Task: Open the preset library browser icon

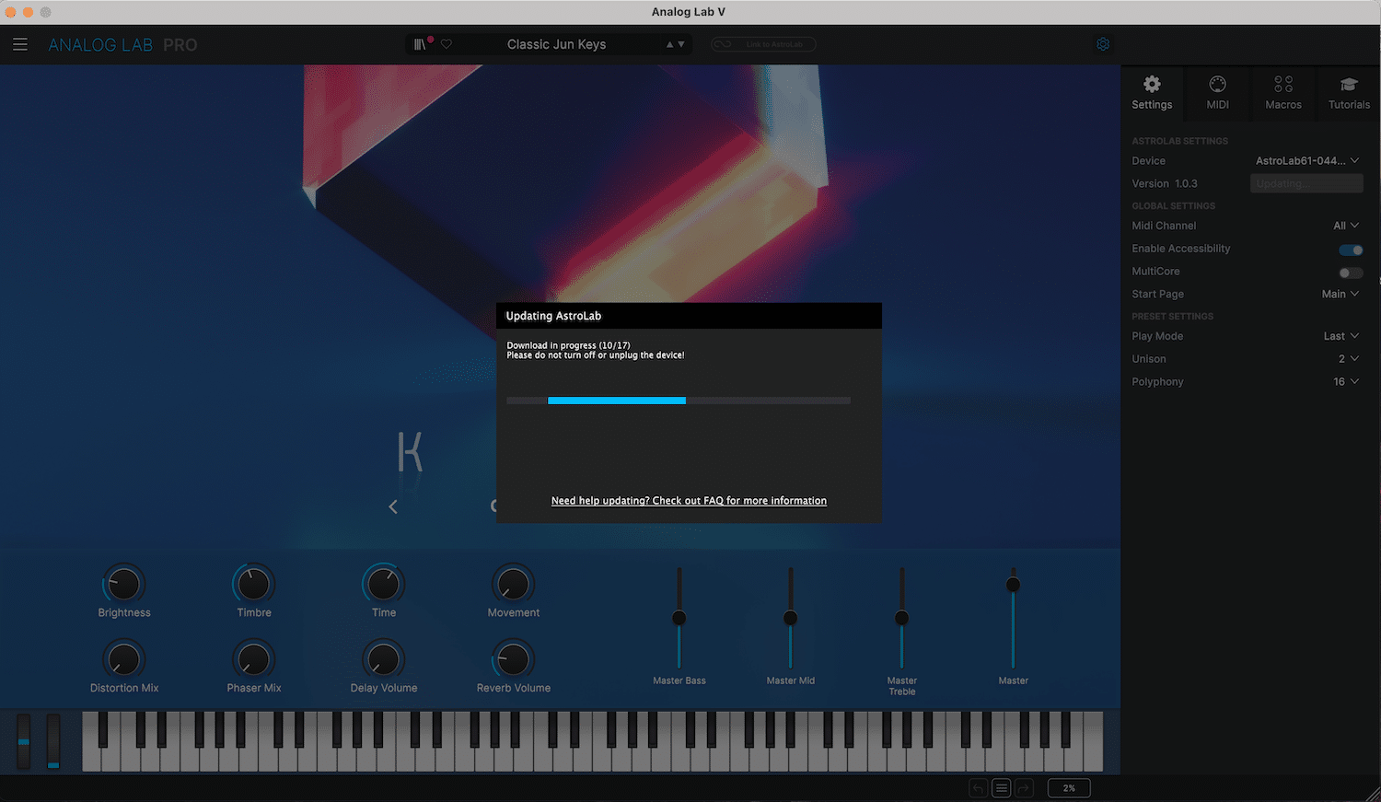Action: coord(422,44)
